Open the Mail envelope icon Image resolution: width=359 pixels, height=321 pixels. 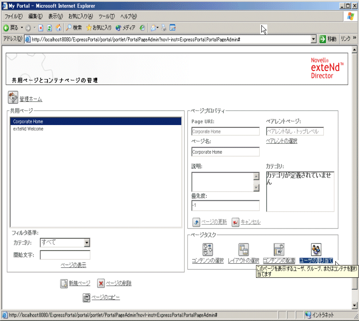tap(153, 28)
